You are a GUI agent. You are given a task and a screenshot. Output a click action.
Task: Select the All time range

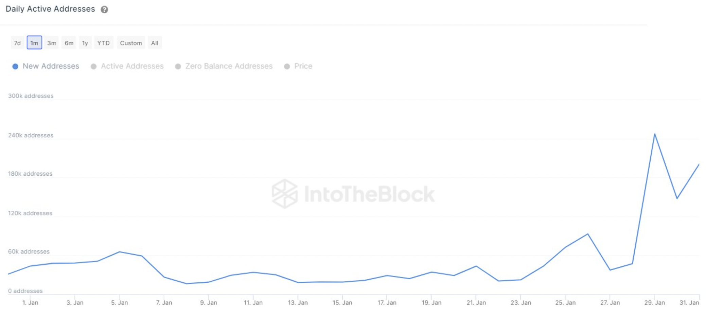(155, 43)
